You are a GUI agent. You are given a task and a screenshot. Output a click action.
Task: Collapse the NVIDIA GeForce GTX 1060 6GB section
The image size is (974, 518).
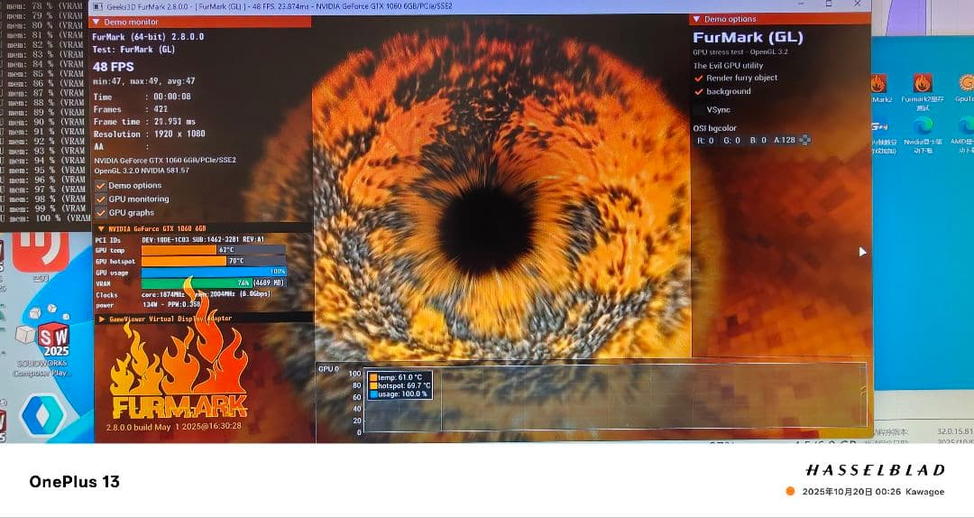[100, 229]
